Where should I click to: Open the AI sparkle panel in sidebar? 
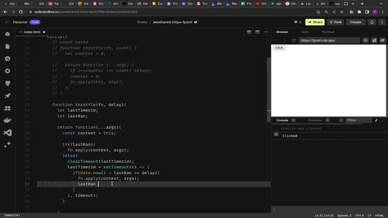click(x=7, y=145)
